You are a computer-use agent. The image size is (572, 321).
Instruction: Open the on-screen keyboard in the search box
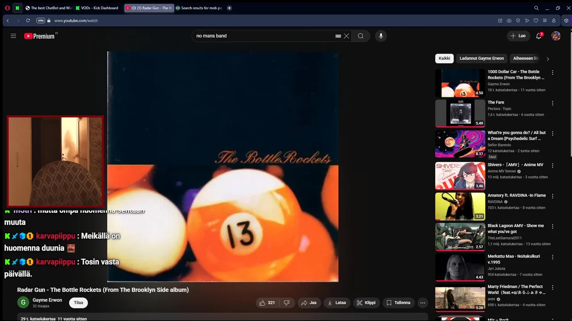[x=338, y=36]
